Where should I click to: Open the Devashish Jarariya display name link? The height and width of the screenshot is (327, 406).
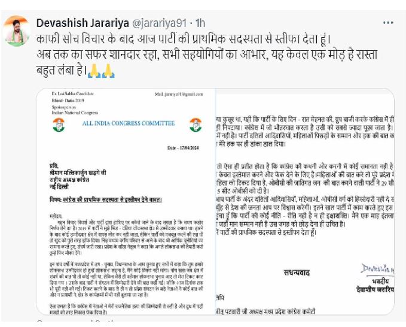click(x=83, y=23)
